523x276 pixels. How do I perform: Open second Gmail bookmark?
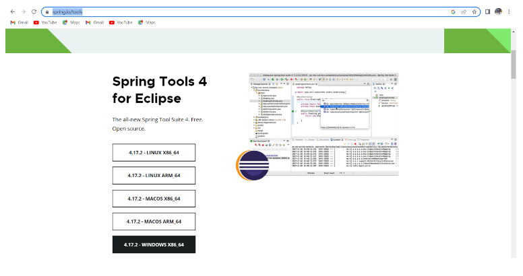pos(95,22)
